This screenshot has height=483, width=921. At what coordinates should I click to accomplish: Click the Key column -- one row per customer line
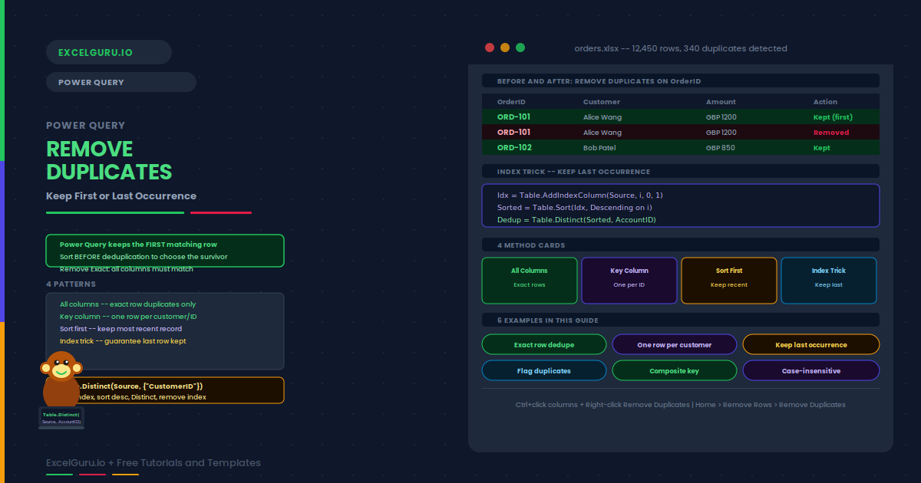[x=128, y=317]
